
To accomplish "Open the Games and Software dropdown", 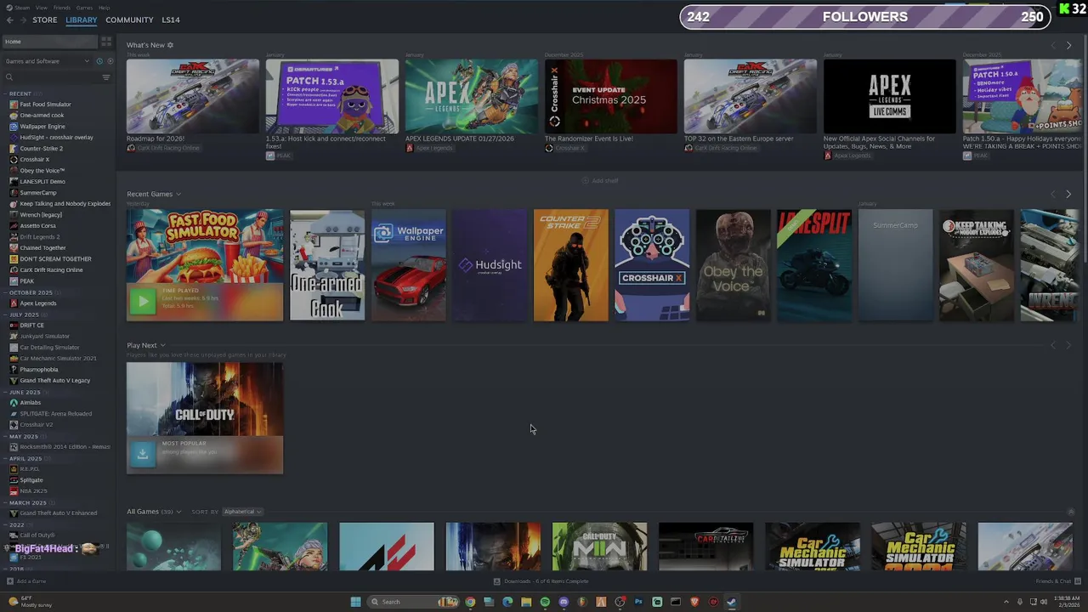I will (48, 61).
